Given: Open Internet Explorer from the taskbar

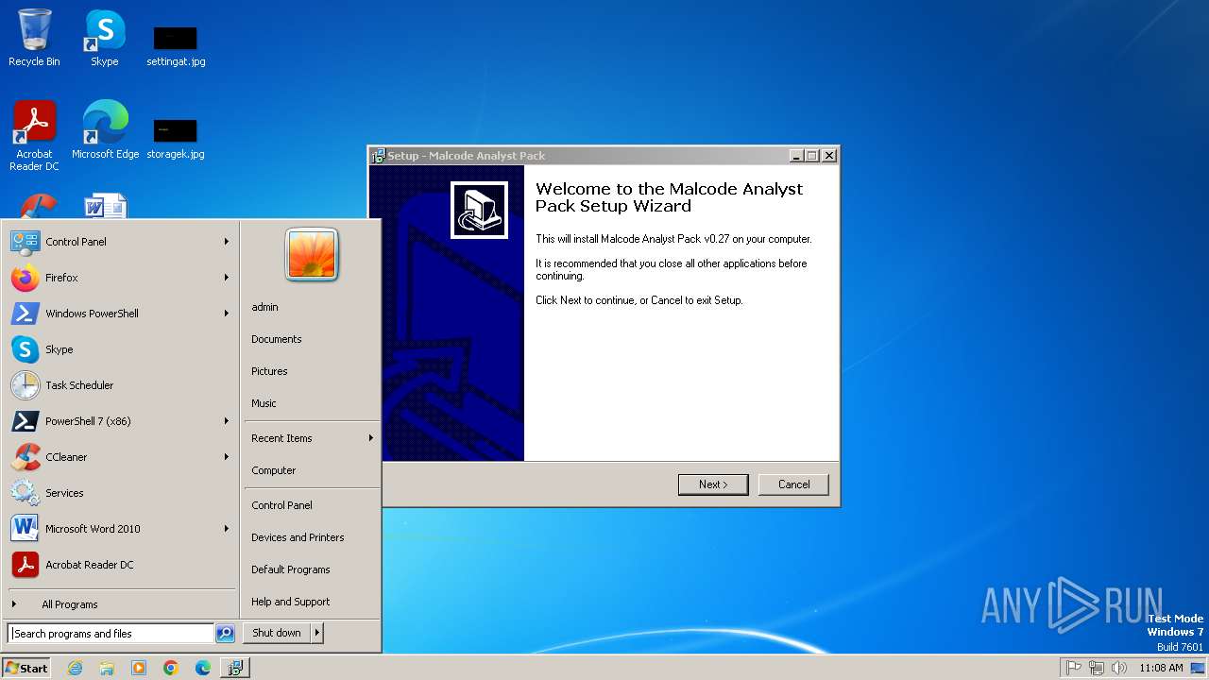Looking at the screenshot, I should pos(75,668).
